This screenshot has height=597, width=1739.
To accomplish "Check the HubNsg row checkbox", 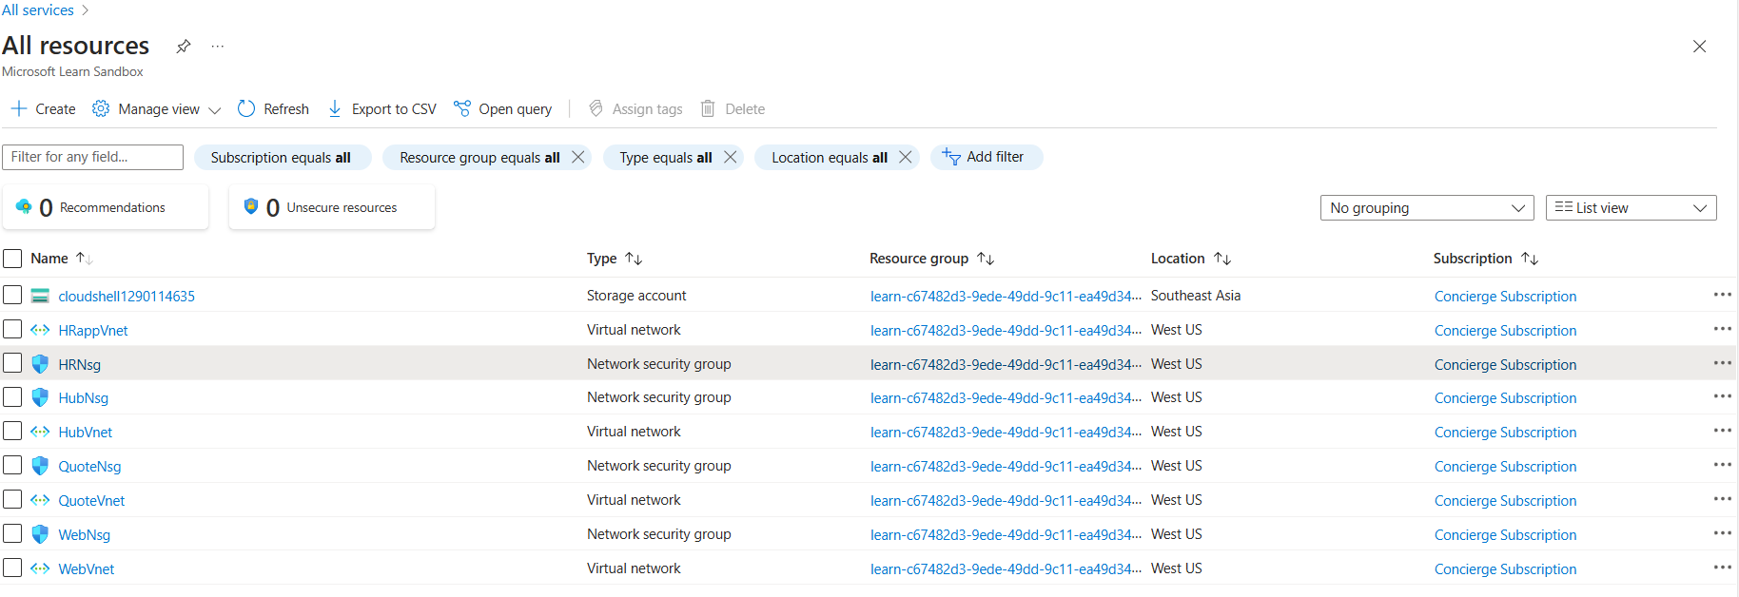I will [12, 397].
